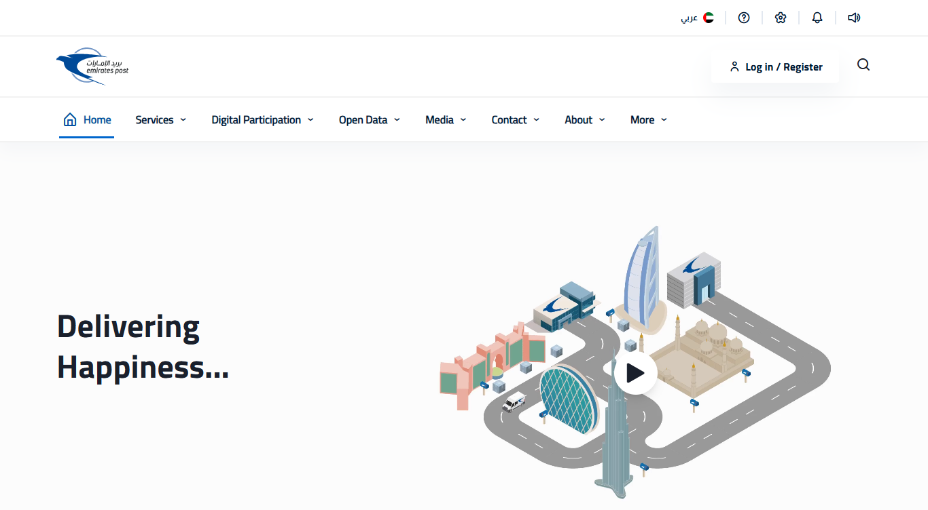Open the Media menu
Screen dimensions: 928x510
tap(446, 120)
